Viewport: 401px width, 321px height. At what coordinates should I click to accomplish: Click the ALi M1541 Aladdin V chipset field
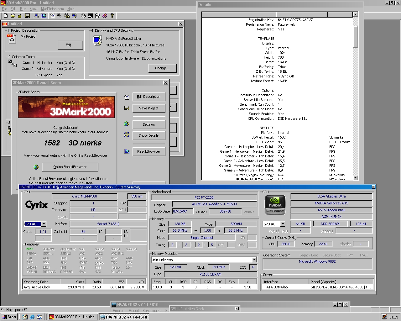point(214,204)
